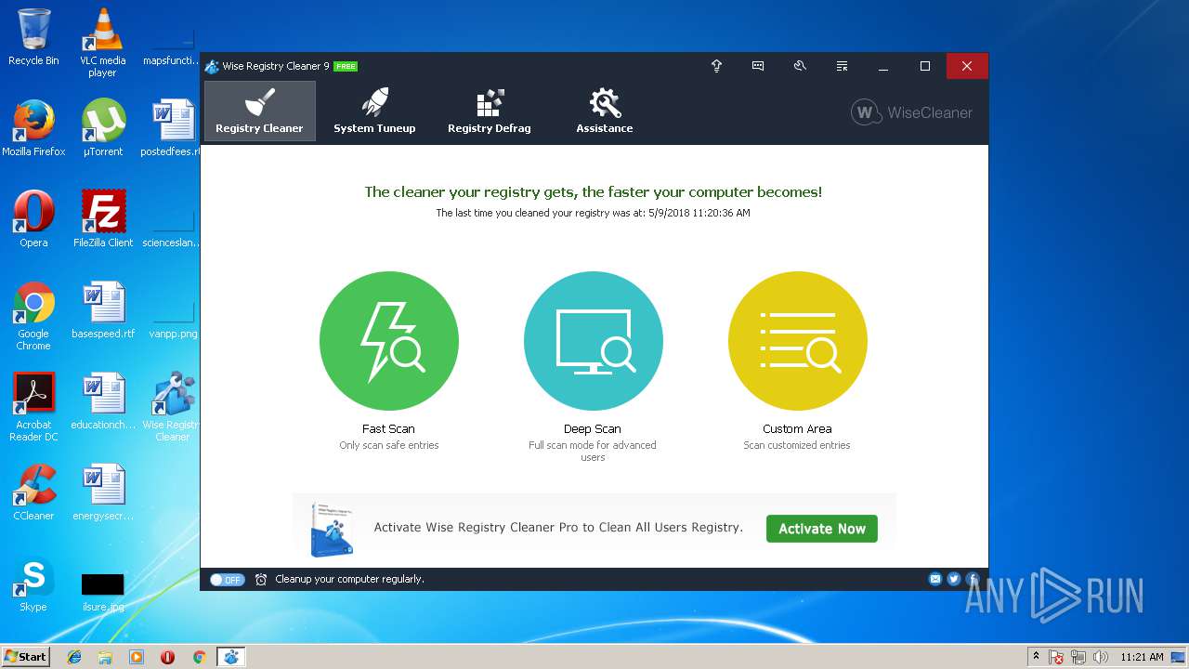Open FileZilla Client desktop shortcut

click(x=103, y=219)
